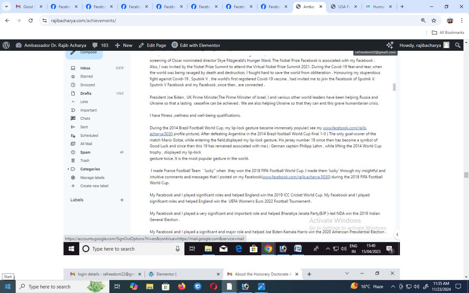The image size is (469, 293).
Task: Go back to the previous page
Action: pos(7,21)
